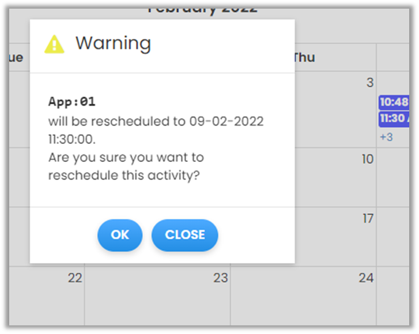Choose day 22 in the calendar
419x334 pixels.
click(75, 278)
